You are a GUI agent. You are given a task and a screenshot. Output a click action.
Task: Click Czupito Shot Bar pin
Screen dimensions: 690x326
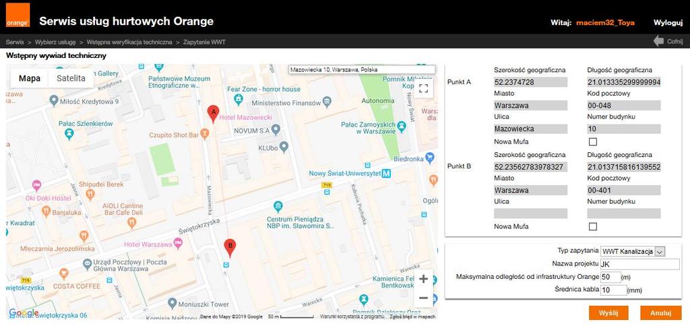pos(205,133)
